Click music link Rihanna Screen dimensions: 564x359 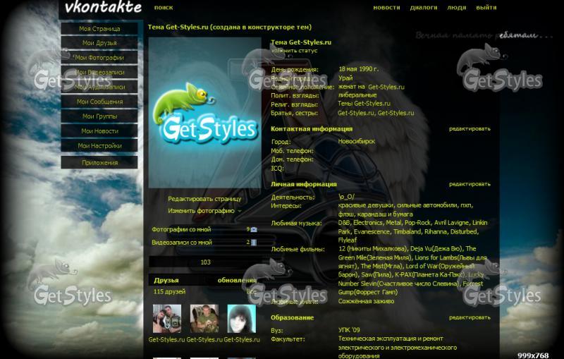(436, 231)
